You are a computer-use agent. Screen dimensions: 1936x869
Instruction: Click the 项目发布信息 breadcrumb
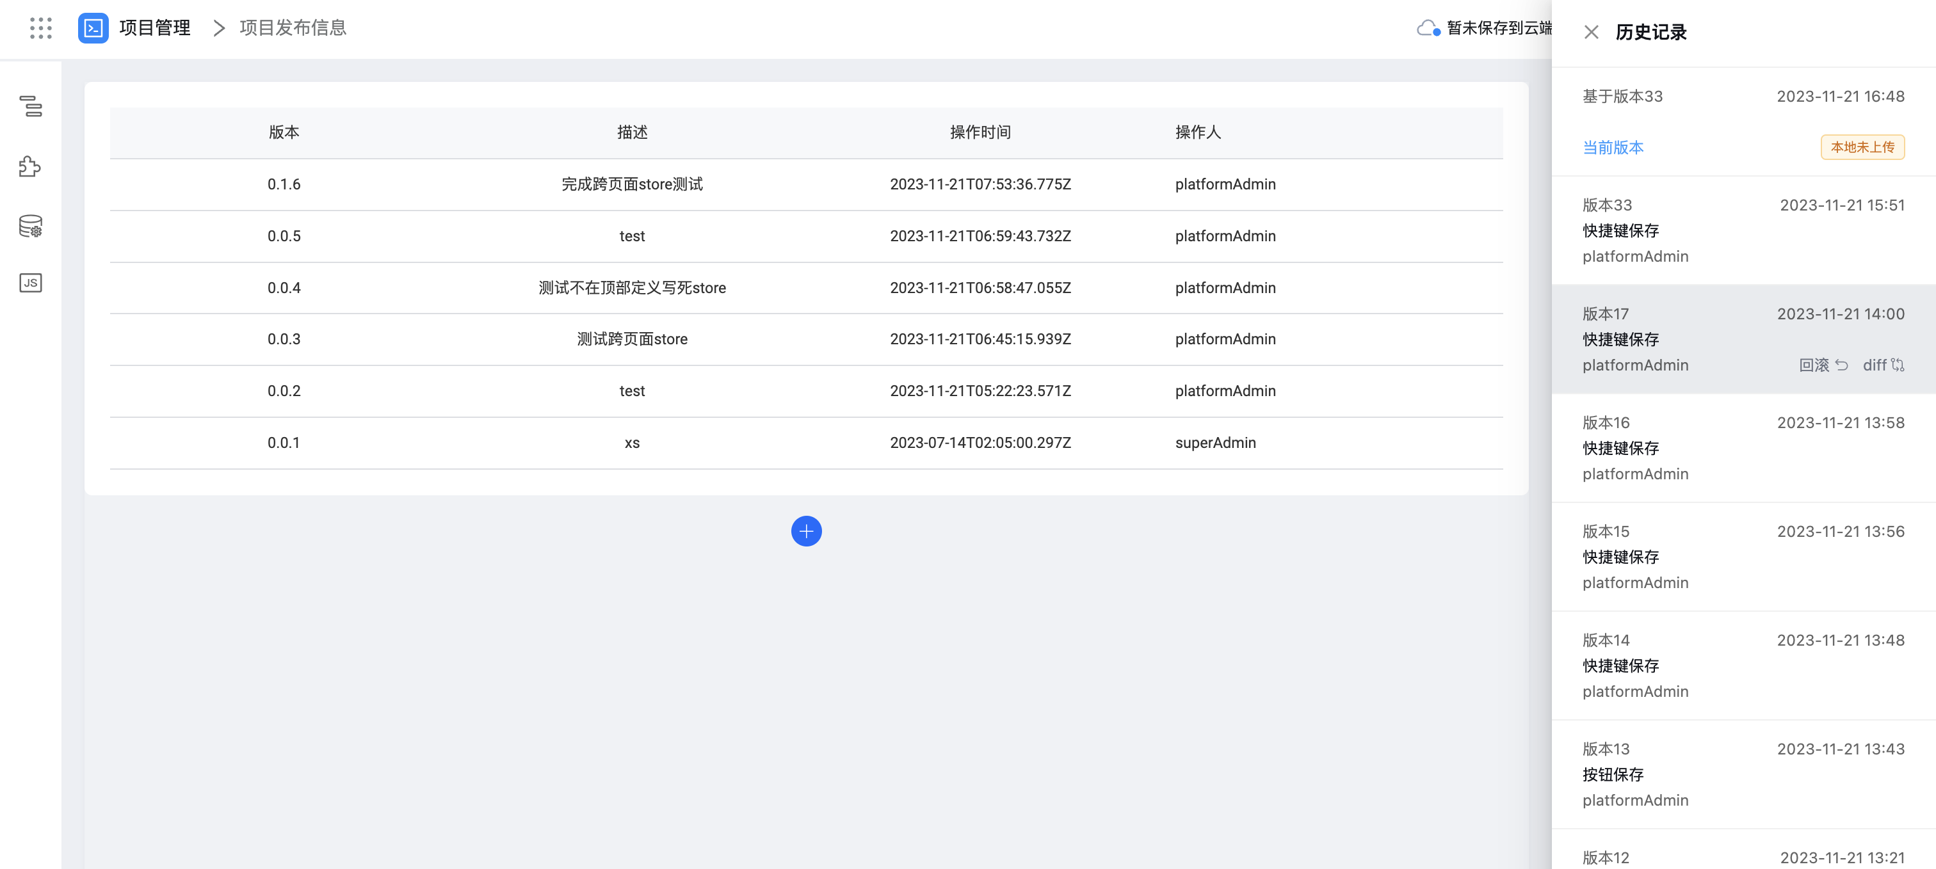tap(293, 28)
